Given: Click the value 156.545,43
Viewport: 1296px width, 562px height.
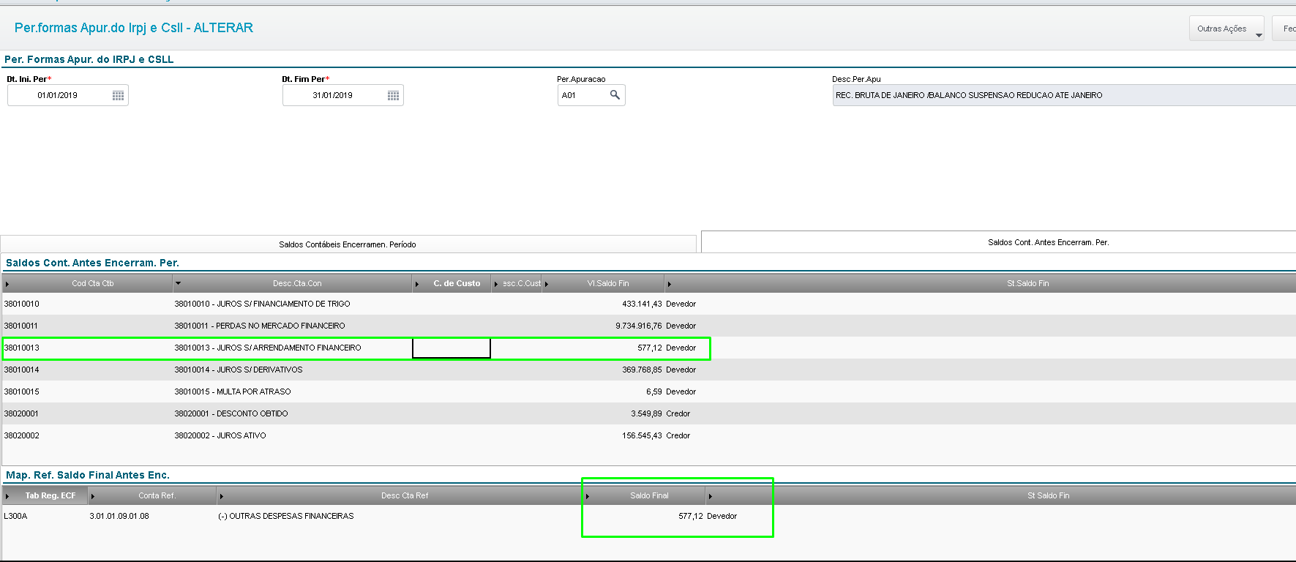Looking at the screenshot, I should pyautogui.click(x=642, y=435).
